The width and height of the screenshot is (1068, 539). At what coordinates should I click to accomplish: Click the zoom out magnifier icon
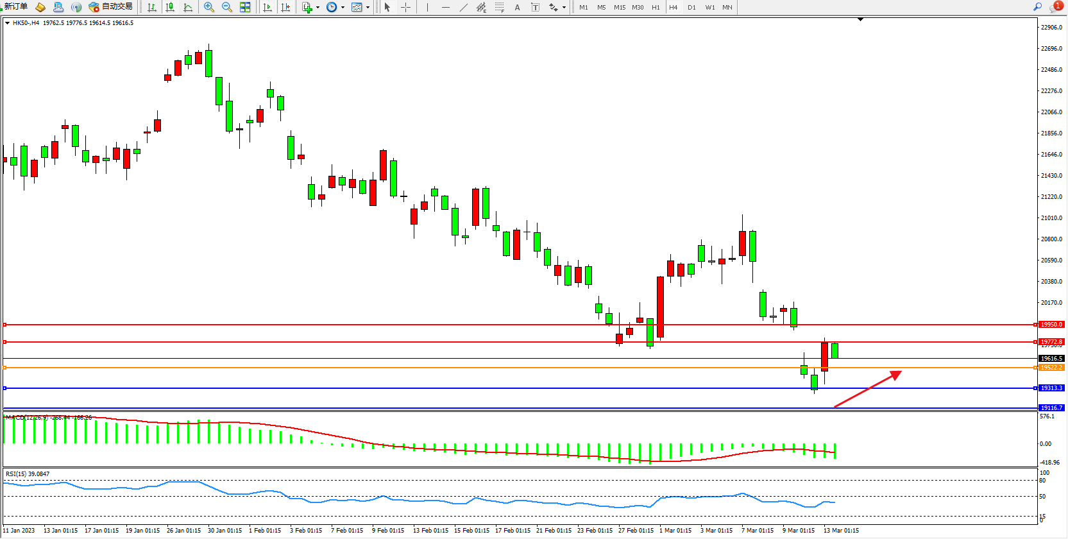[x=226, y=7]
